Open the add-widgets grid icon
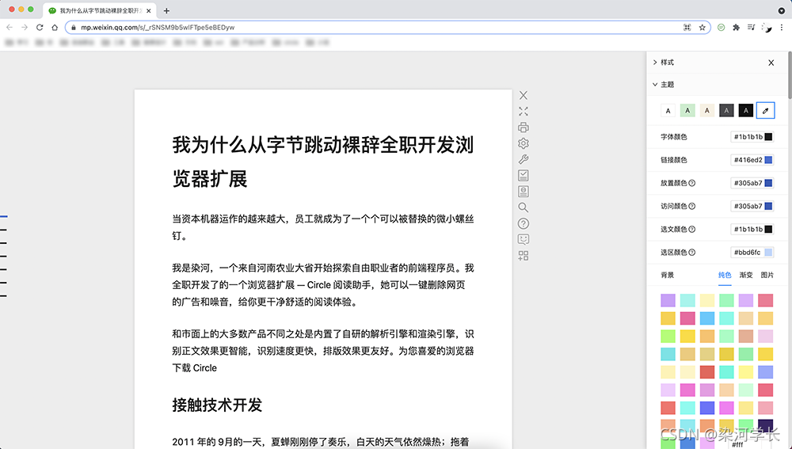This screenshot has width=792, height=449. (524, 256)
